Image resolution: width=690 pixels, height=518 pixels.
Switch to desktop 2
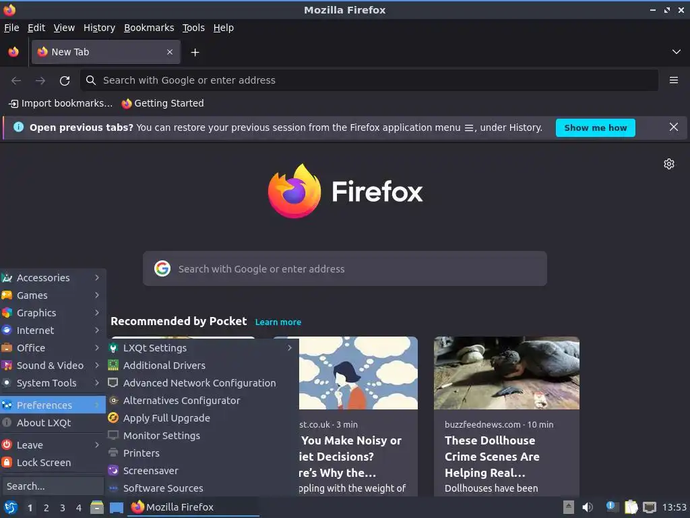tap(46, 508)
